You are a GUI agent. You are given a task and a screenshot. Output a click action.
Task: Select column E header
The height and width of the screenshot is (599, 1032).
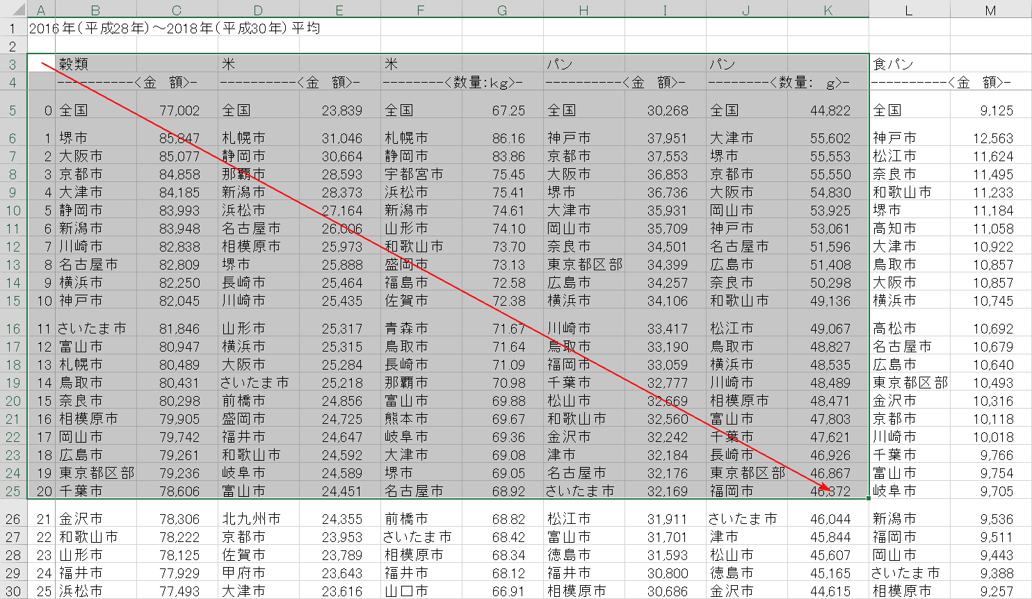[340, 10]
